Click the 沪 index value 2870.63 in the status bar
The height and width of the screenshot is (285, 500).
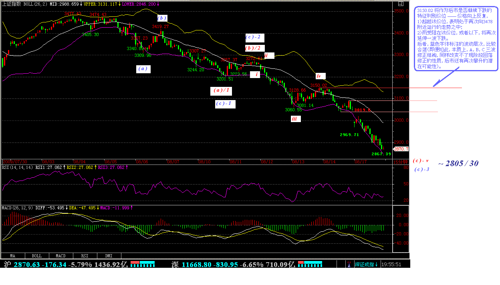click(27, 265)
